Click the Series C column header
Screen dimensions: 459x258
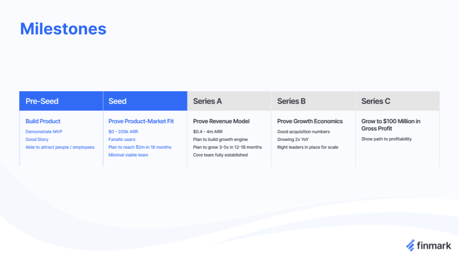(x=398, y=101)
